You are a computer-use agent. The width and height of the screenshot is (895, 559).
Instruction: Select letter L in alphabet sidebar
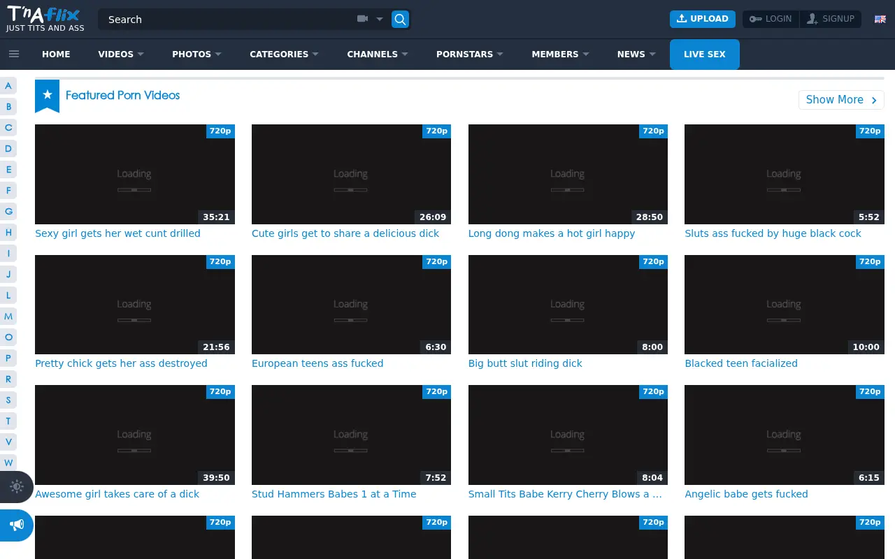click(x=8, y=296)
